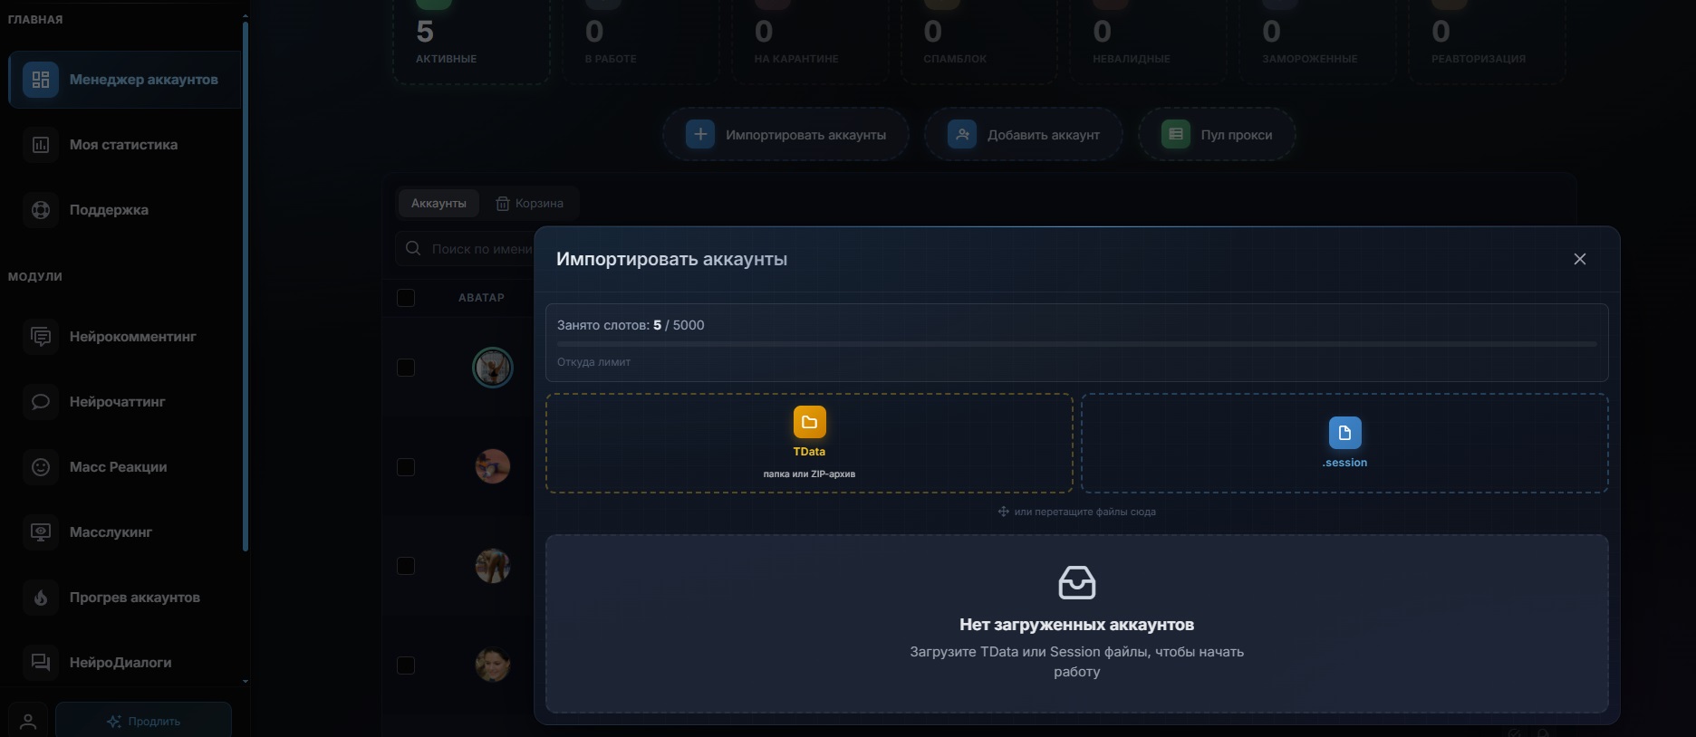Image resolution: width=1696 pixels, height=737 pixels.
Task: Switch to the Аккаунты tab
Action: coord(438,203)
